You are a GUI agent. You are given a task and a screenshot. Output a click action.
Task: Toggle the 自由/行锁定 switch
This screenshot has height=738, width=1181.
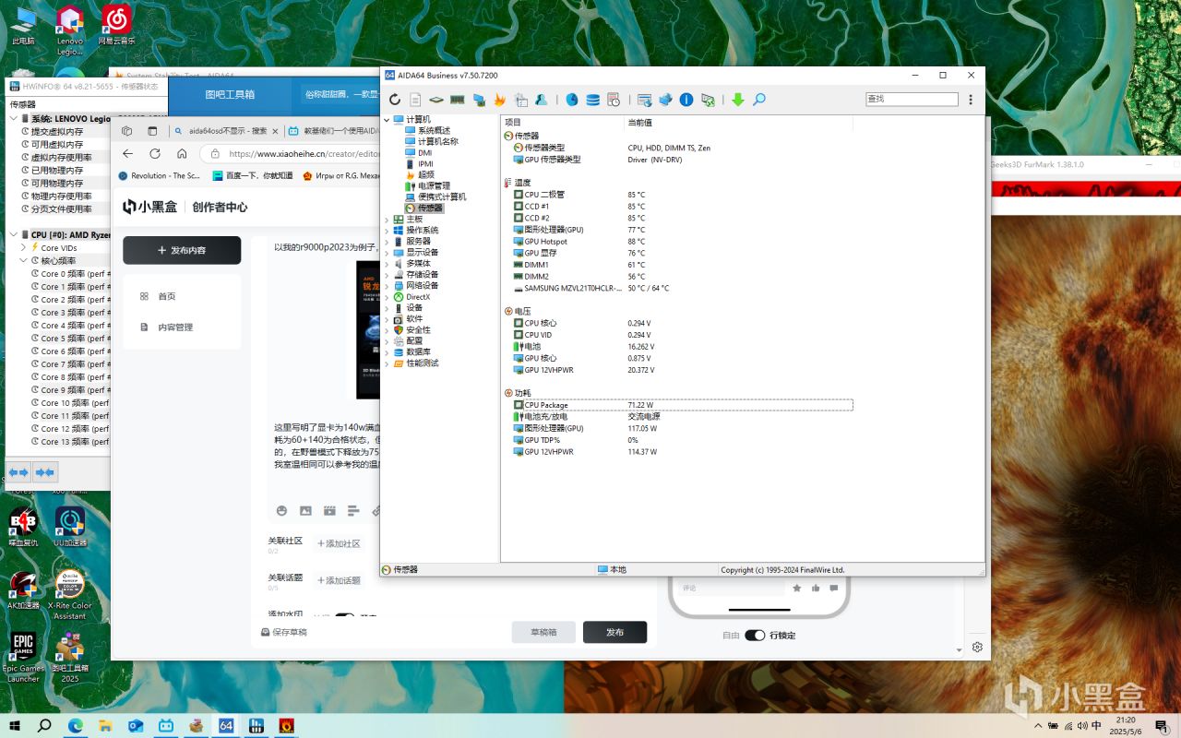click(x=755, y=635)
